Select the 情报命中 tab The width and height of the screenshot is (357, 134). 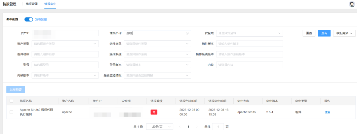click(50, 4)
